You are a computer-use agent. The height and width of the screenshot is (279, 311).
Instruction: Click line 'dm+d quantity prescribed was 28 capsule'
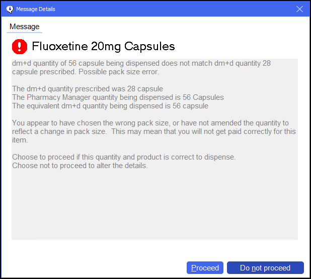(x=87, y=89)
